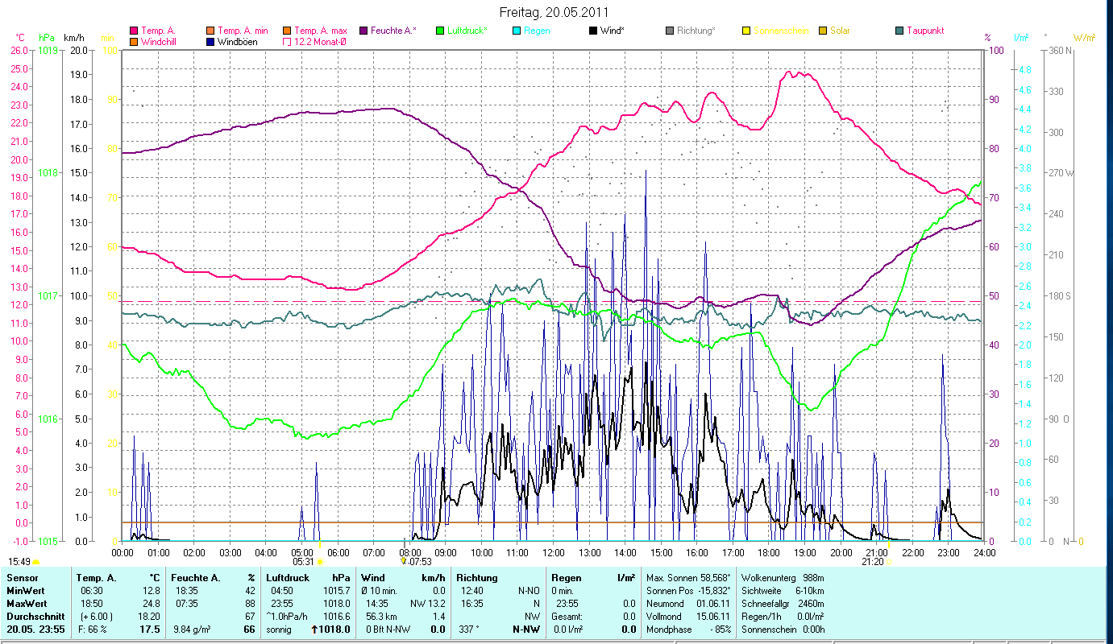Click the 12:00 mark on time axis
Image resolution: width=1113 pixels, height=644 pixels.
point(554,552)
